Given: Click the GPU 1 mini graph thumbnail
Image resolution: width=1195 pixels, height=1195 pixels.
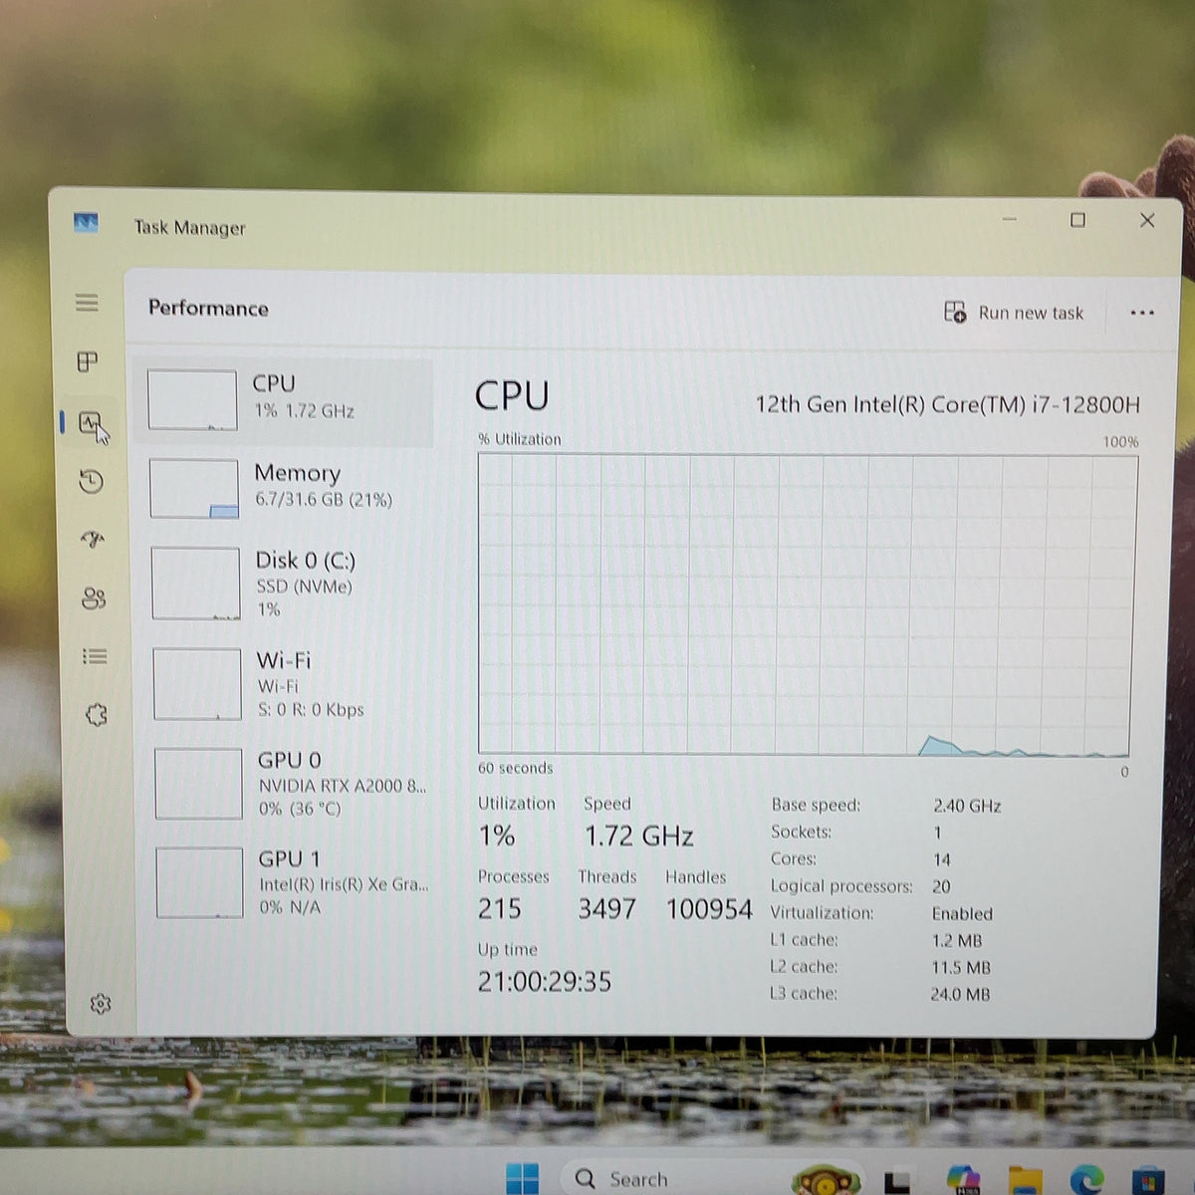Looking at the screenshot, I should click(200, 882).
